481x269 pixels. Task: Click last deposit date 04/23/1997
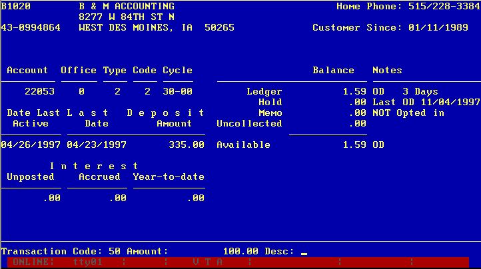pos(97,144)
